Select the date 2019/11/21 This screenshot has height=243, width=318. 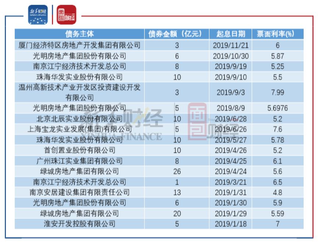(x=231, y=45)
